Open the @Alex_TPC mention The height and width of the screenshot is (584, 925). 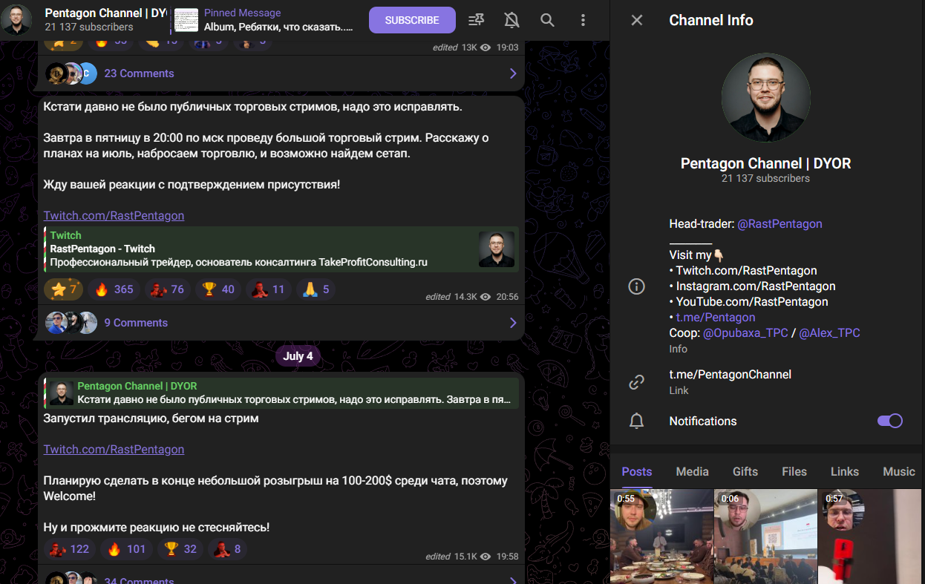829,332
